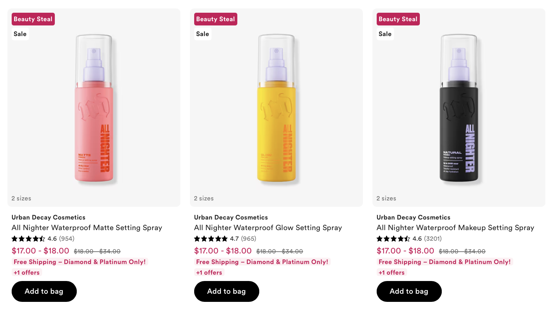Expand +1 offers under Glow Setting Spray

coord(209,273)
